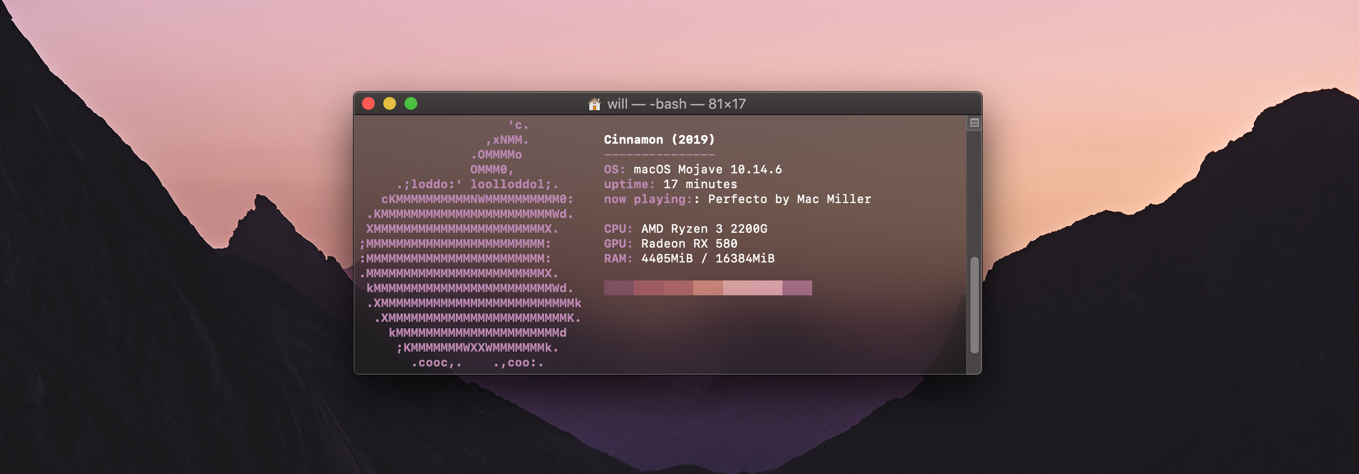Screen dimensions: 1359x474
Task: Click the home folder icon in title bar
Action: tap(594, 104)
